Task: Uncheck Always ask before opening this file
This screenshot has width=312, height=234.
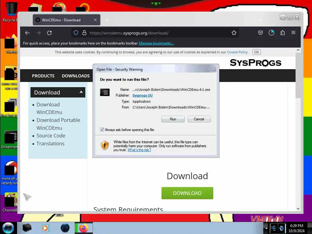Action: 102,130
